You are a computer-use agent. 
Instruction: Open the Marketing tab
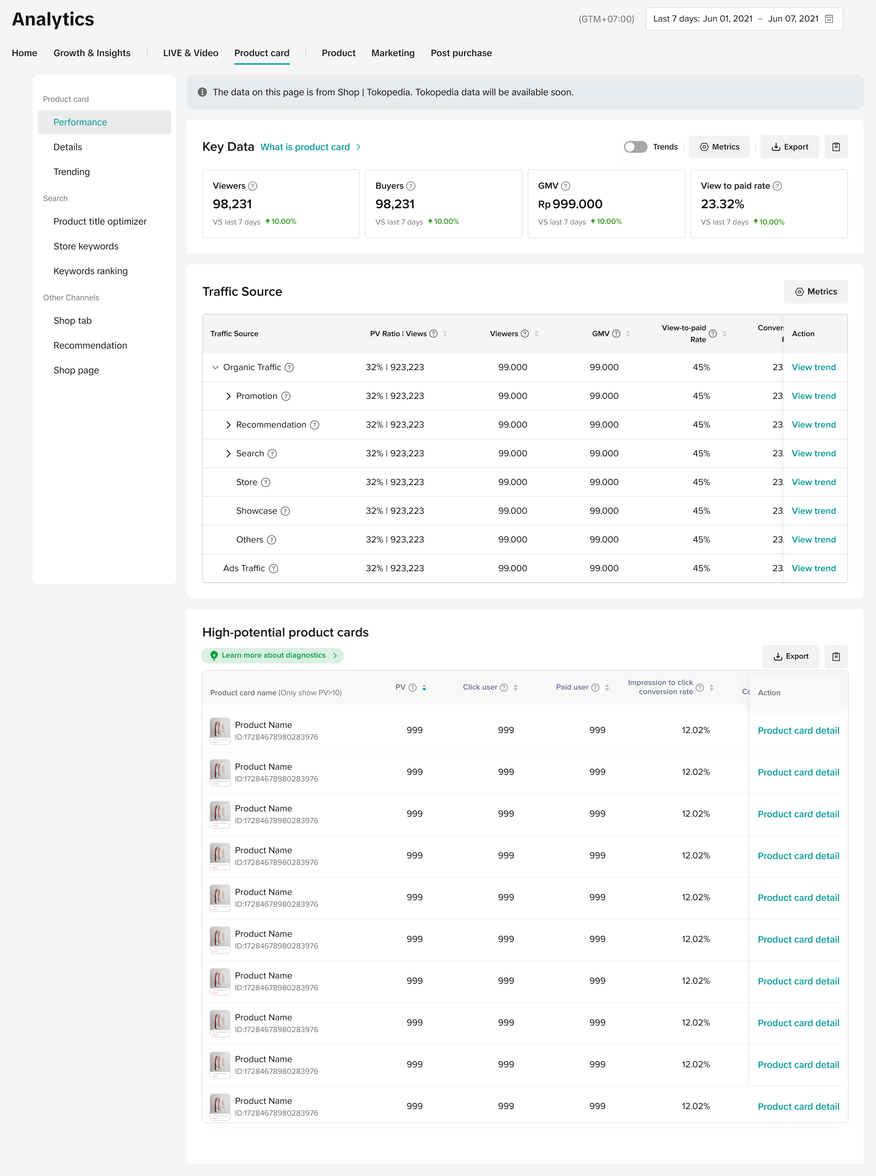[x=392, y=53]
